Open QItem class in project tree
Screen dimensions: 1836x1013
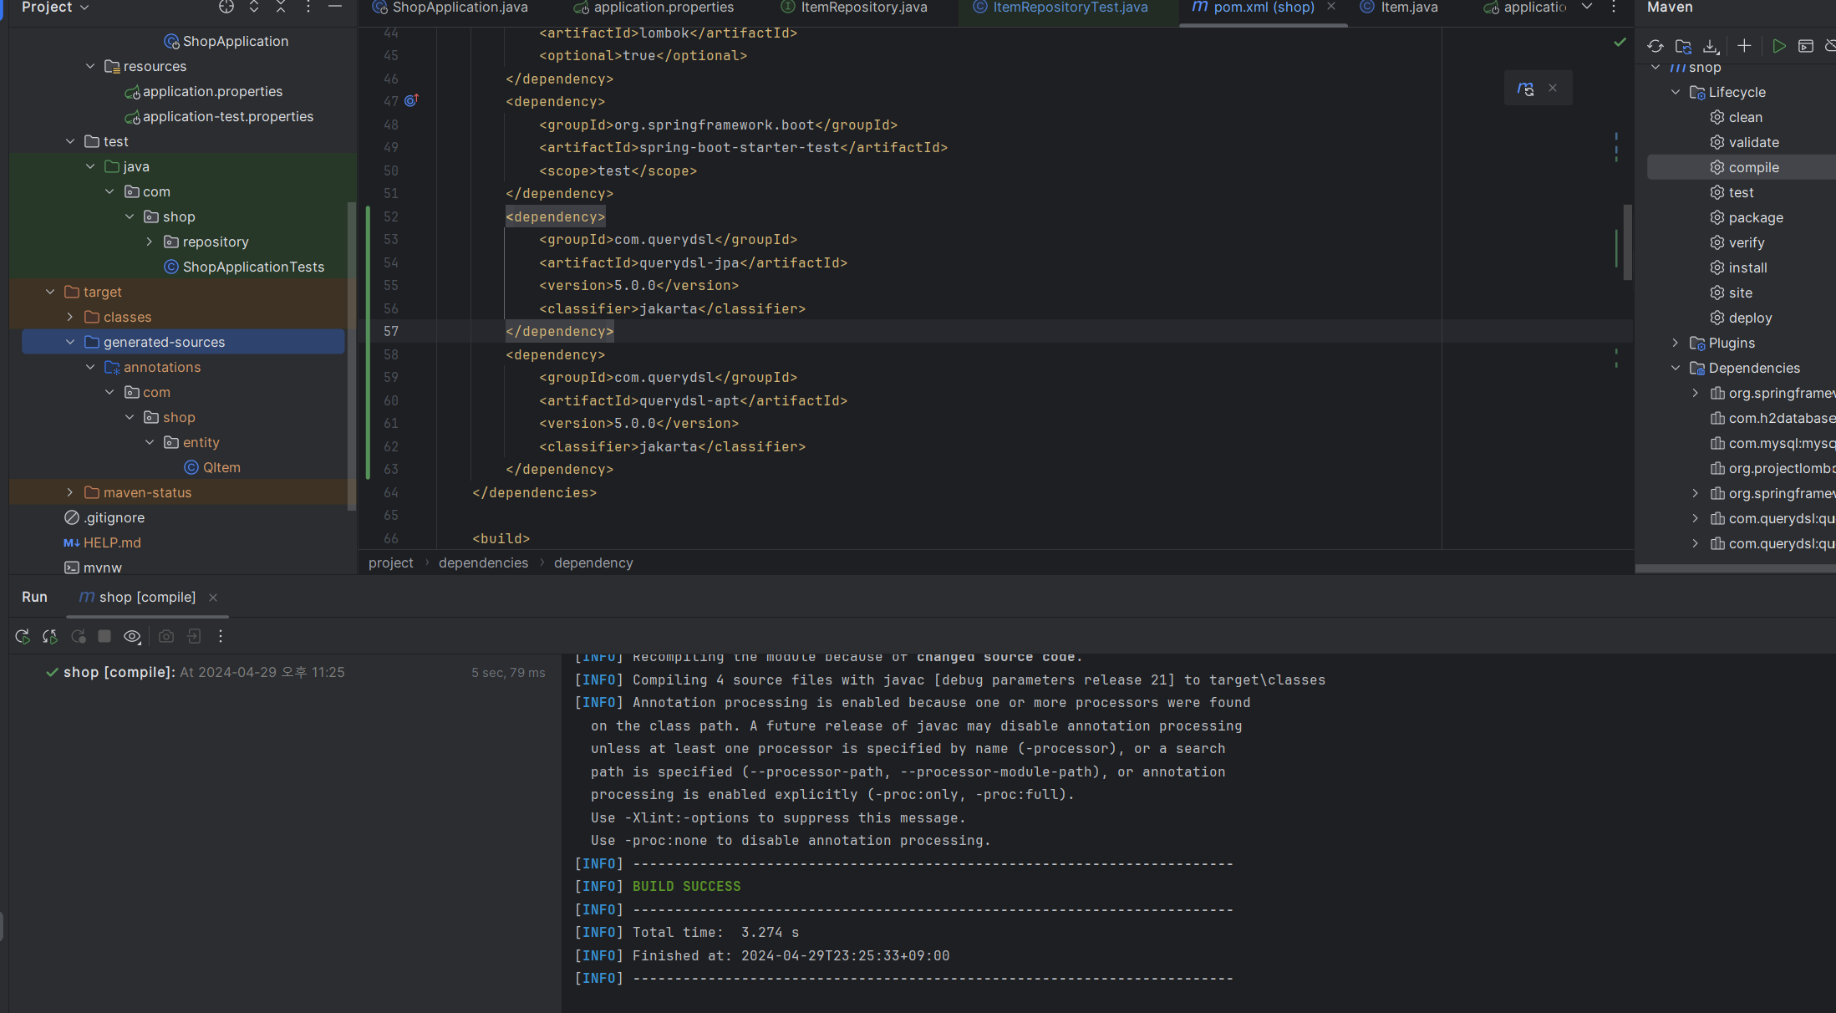[x=221, y=468]
